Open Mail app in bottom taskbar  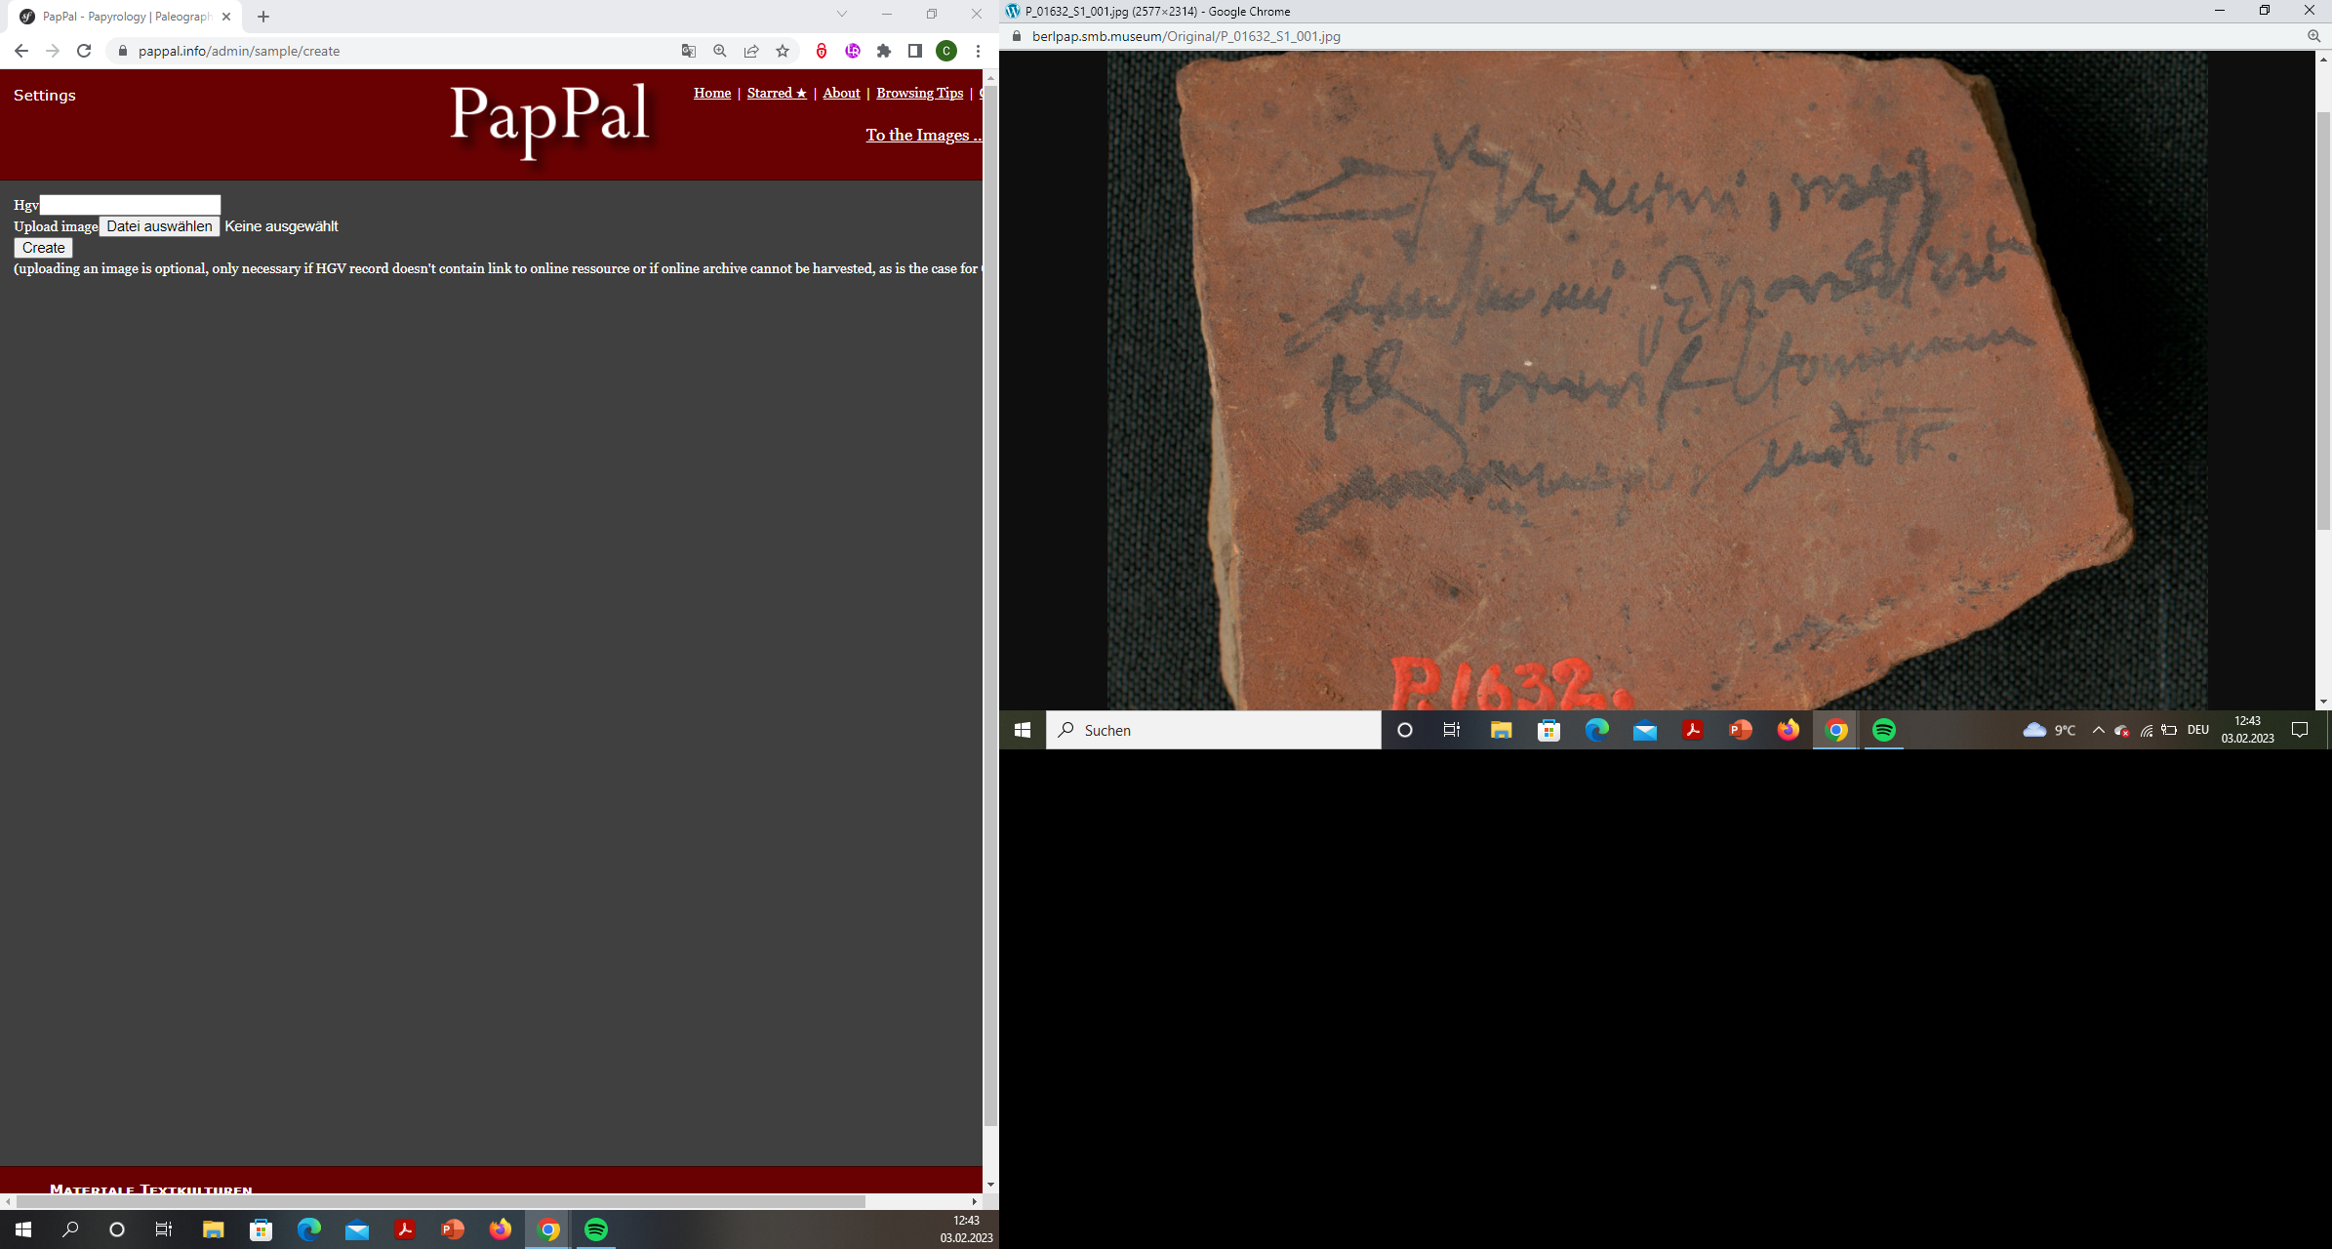(x=357, y=1229)
